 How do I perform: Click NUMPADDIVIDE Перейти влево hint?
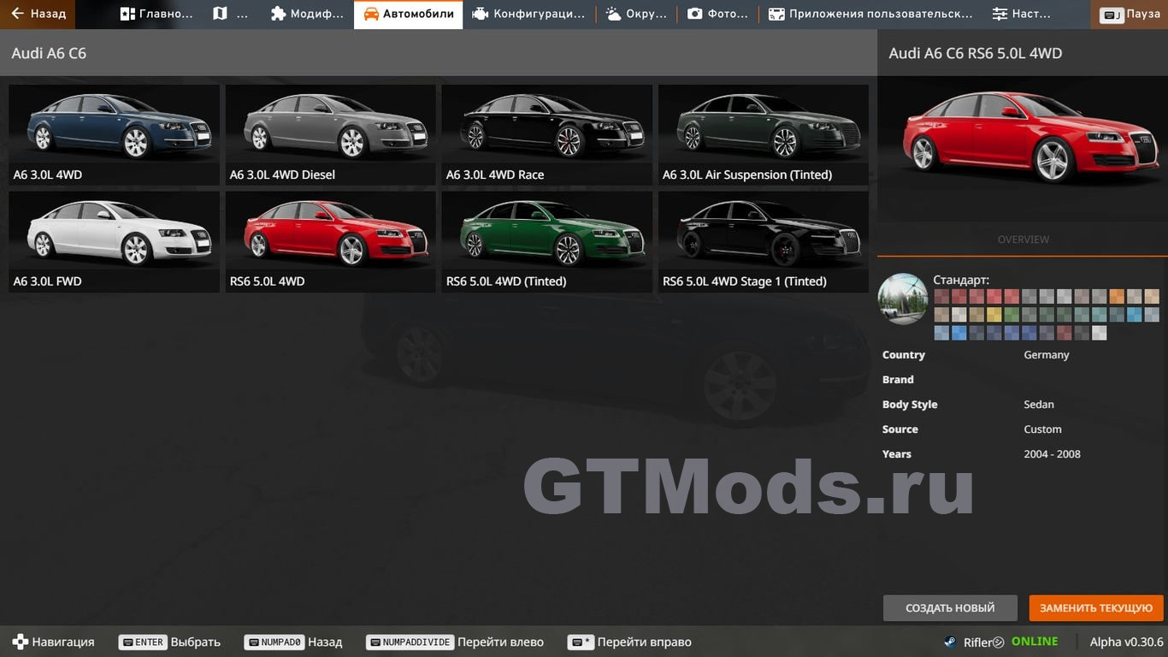pos(455,642)
